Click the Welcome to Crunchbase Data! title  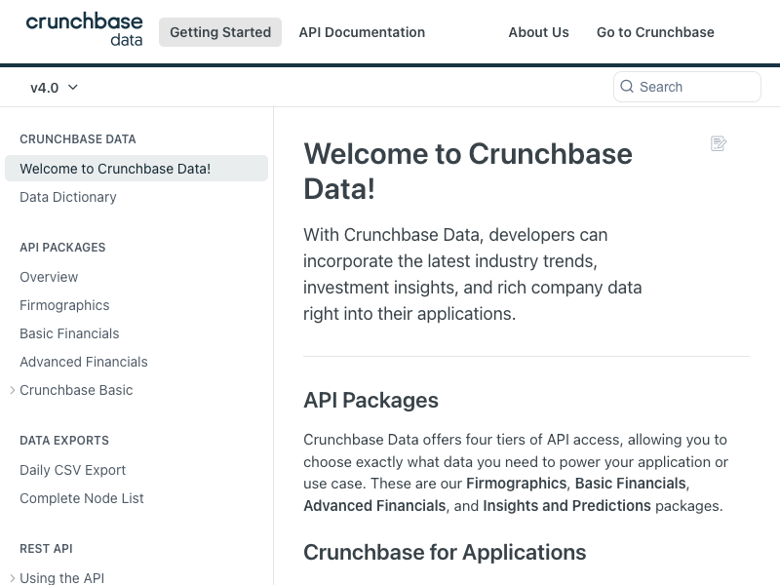pos(468,172)
